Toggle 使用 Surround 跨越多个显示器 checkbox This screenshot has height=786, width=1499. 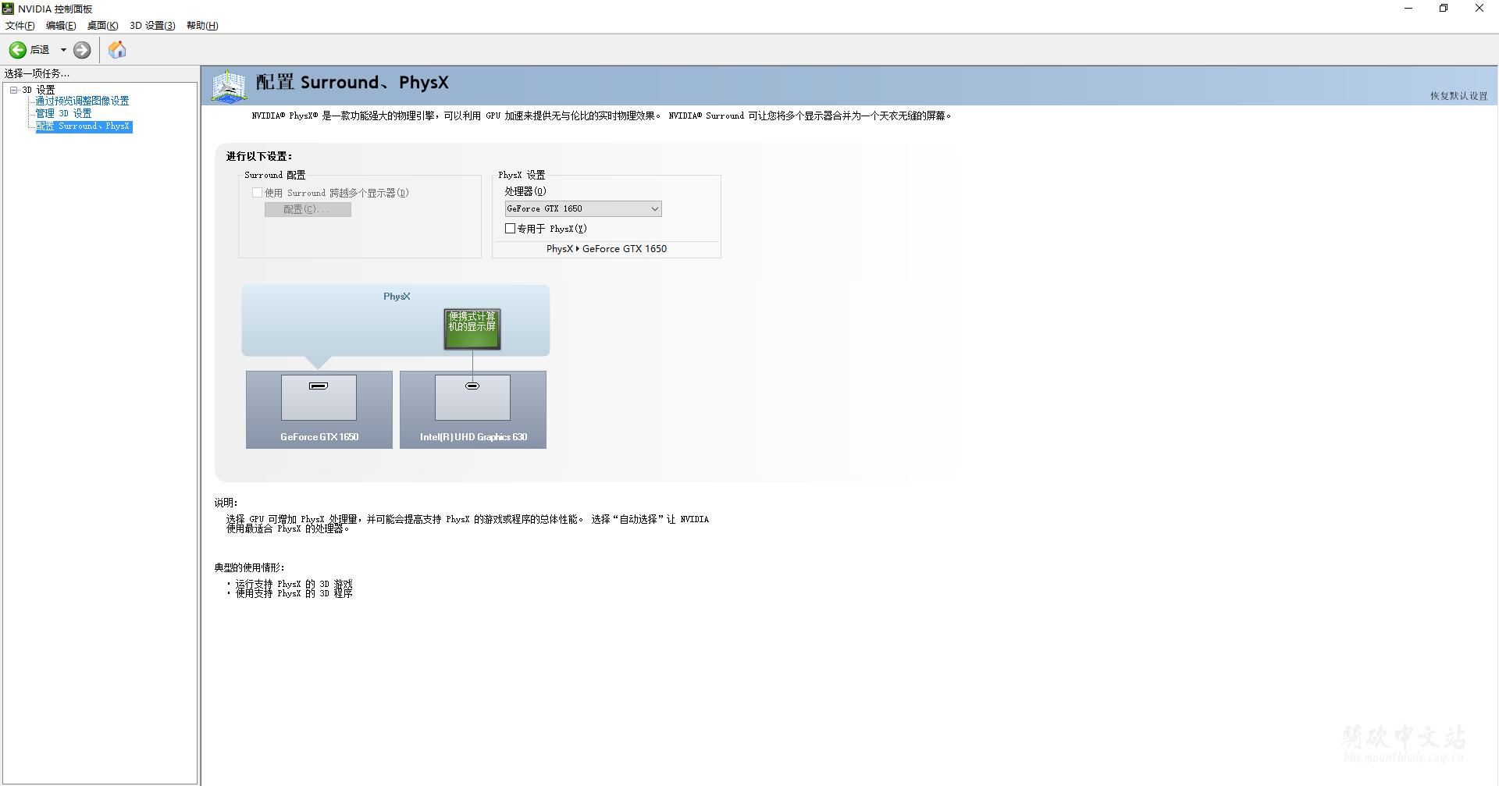pyautogui.click(x=257, y=192)
